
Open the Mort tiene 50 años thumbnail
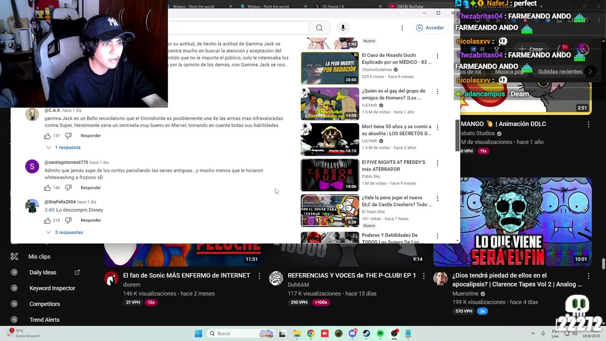(330, 139)
